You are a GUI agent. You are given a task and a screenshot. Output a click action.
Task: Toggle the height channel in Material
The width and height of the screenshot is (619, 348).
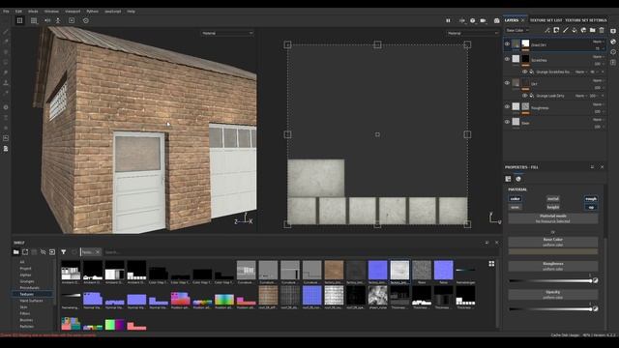click(x=553, y=207)
